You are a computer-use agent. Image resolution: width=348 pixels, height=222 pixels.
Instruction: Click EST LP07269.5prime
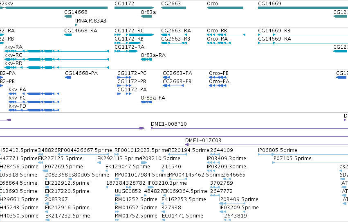pos(63,167)
